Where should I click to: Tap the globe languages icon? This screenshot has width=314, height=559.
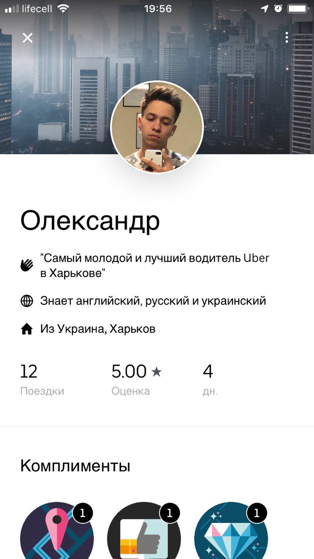[x=27, y=301]
